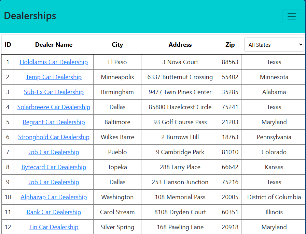Click the Dealerships page title
The image size is (306, 234).
pos(30,16)
